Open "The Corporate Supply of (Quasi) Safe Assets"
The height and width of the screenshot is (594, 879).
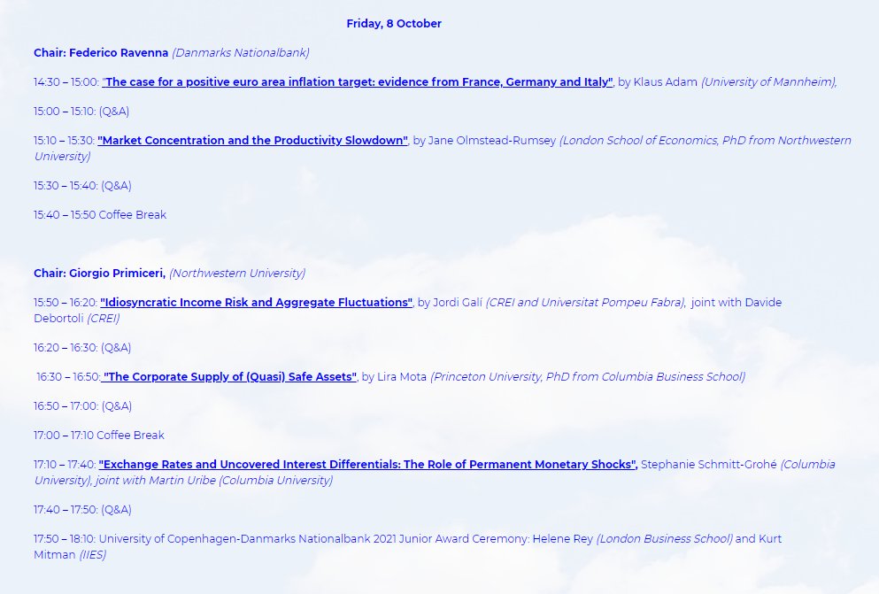click(228, 376)
